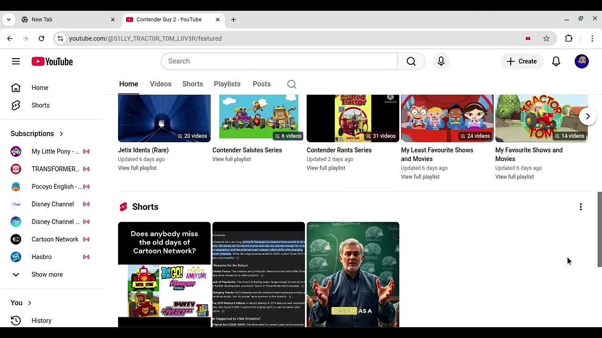Play the Cartoon Network old days Short
Image resolution: width=602 pixels, height=338 pixels.
(164, 275)
